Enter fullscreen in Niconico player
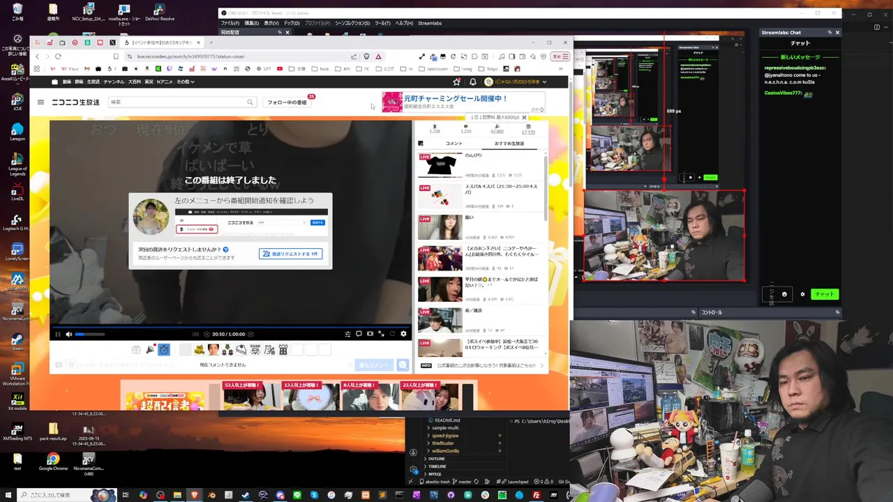 pyautogui.click(x=381, y=334)
